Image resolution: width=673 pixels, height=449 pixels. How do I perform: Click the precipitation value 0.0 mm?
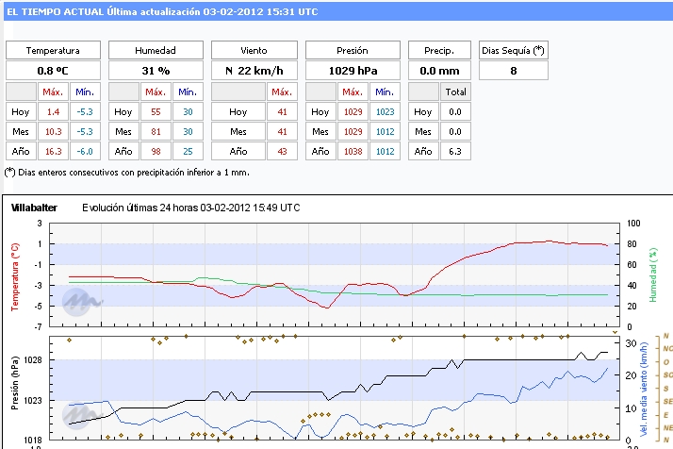[x=439, y=71]
